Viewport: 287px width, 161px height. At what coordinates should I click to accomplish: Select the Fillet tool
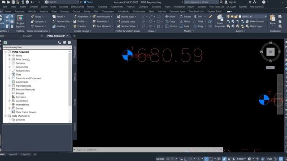click(198, 21)
